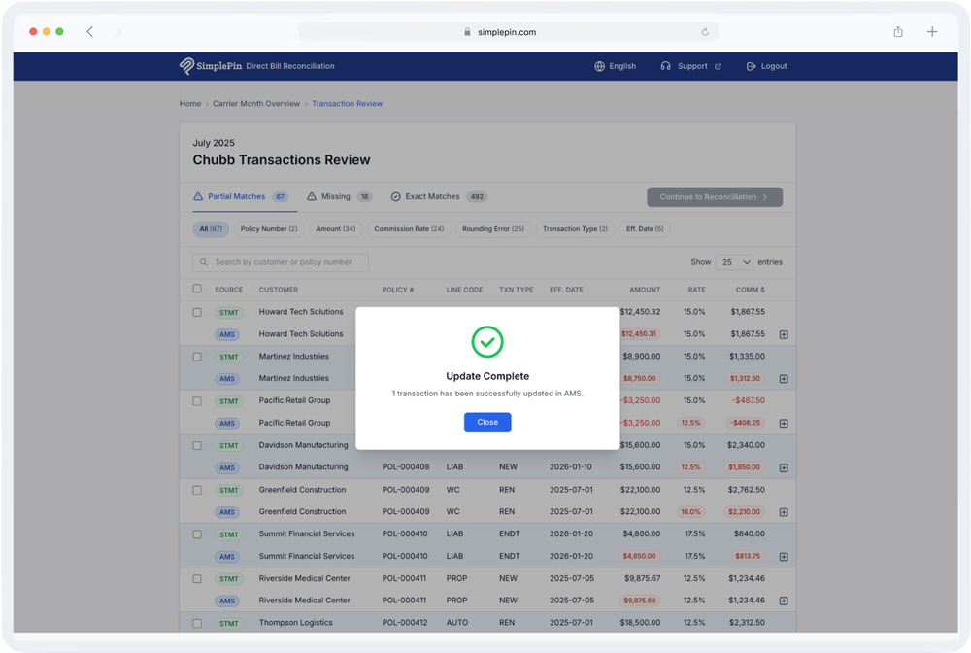Switch to the Partial Matches tab
The width and height of the screenshot is (971, 653).
tap(241, 197)
